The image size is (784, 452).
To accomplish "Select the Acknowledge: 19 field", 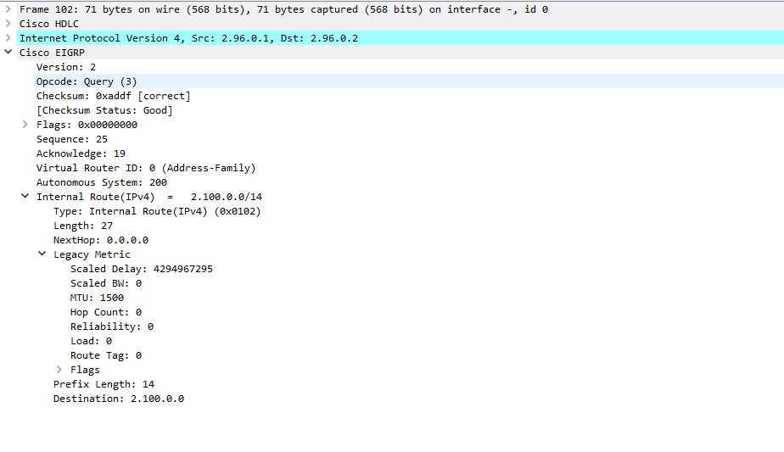I will tap(81, 154).
